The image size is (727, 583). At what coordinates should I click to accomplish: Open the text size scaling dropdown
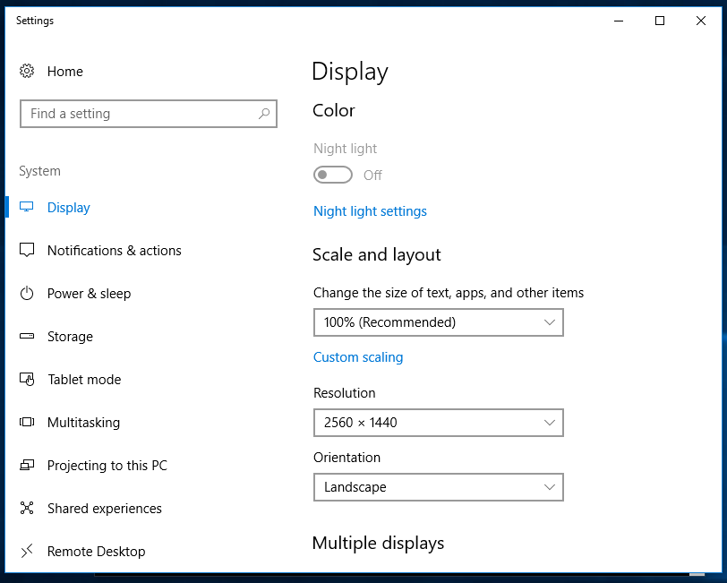pyautogui.click(x=438, y=322)
